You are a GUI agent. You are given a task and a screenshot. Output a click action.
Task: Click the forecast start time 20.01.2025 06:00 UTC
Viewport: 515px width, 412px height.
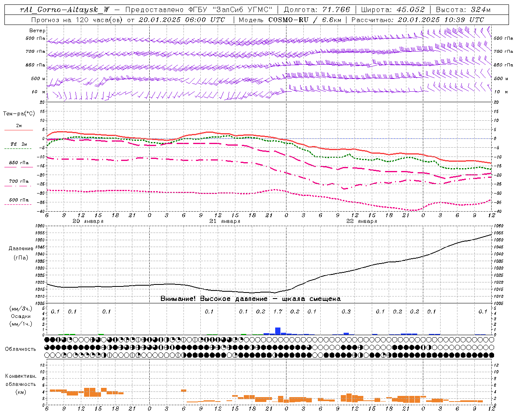coord(181,20)
